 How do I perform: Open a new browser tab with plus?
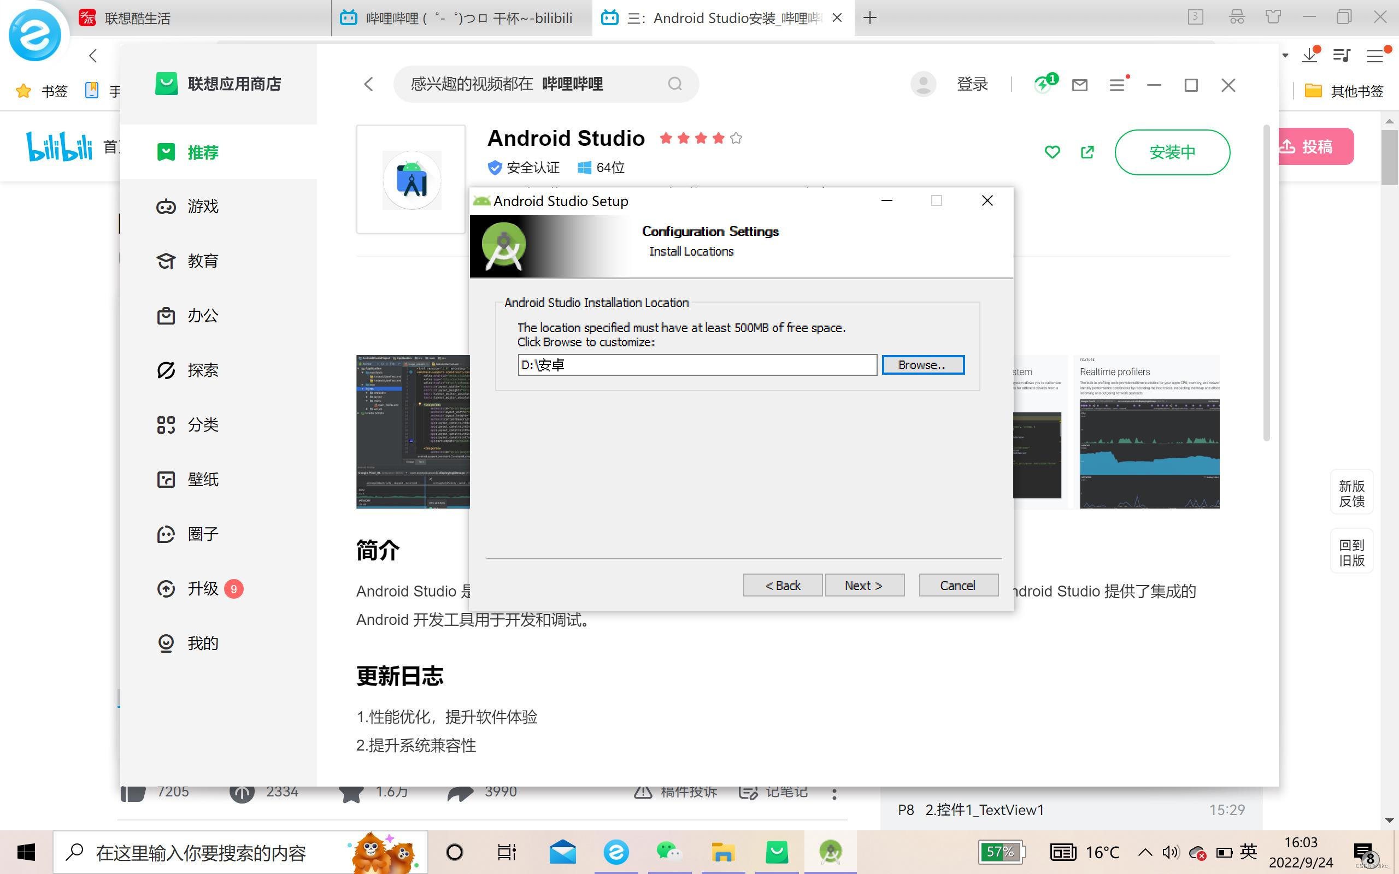click(869, 18)
